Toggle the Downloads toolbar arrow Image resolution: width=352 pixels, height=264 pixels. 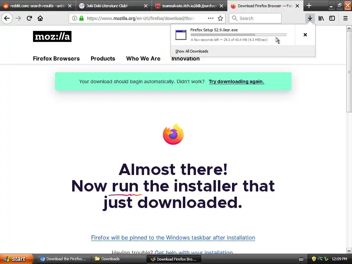tap(310, 18)
